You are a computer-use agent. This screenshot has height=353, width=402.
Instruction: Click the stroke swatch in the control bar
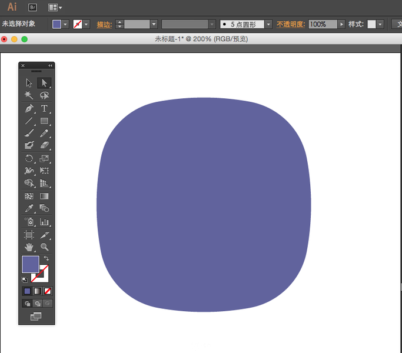78,24
